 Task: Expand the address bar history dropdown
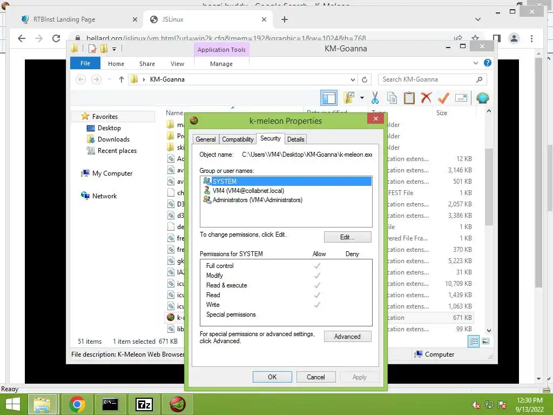pos(353,79)
